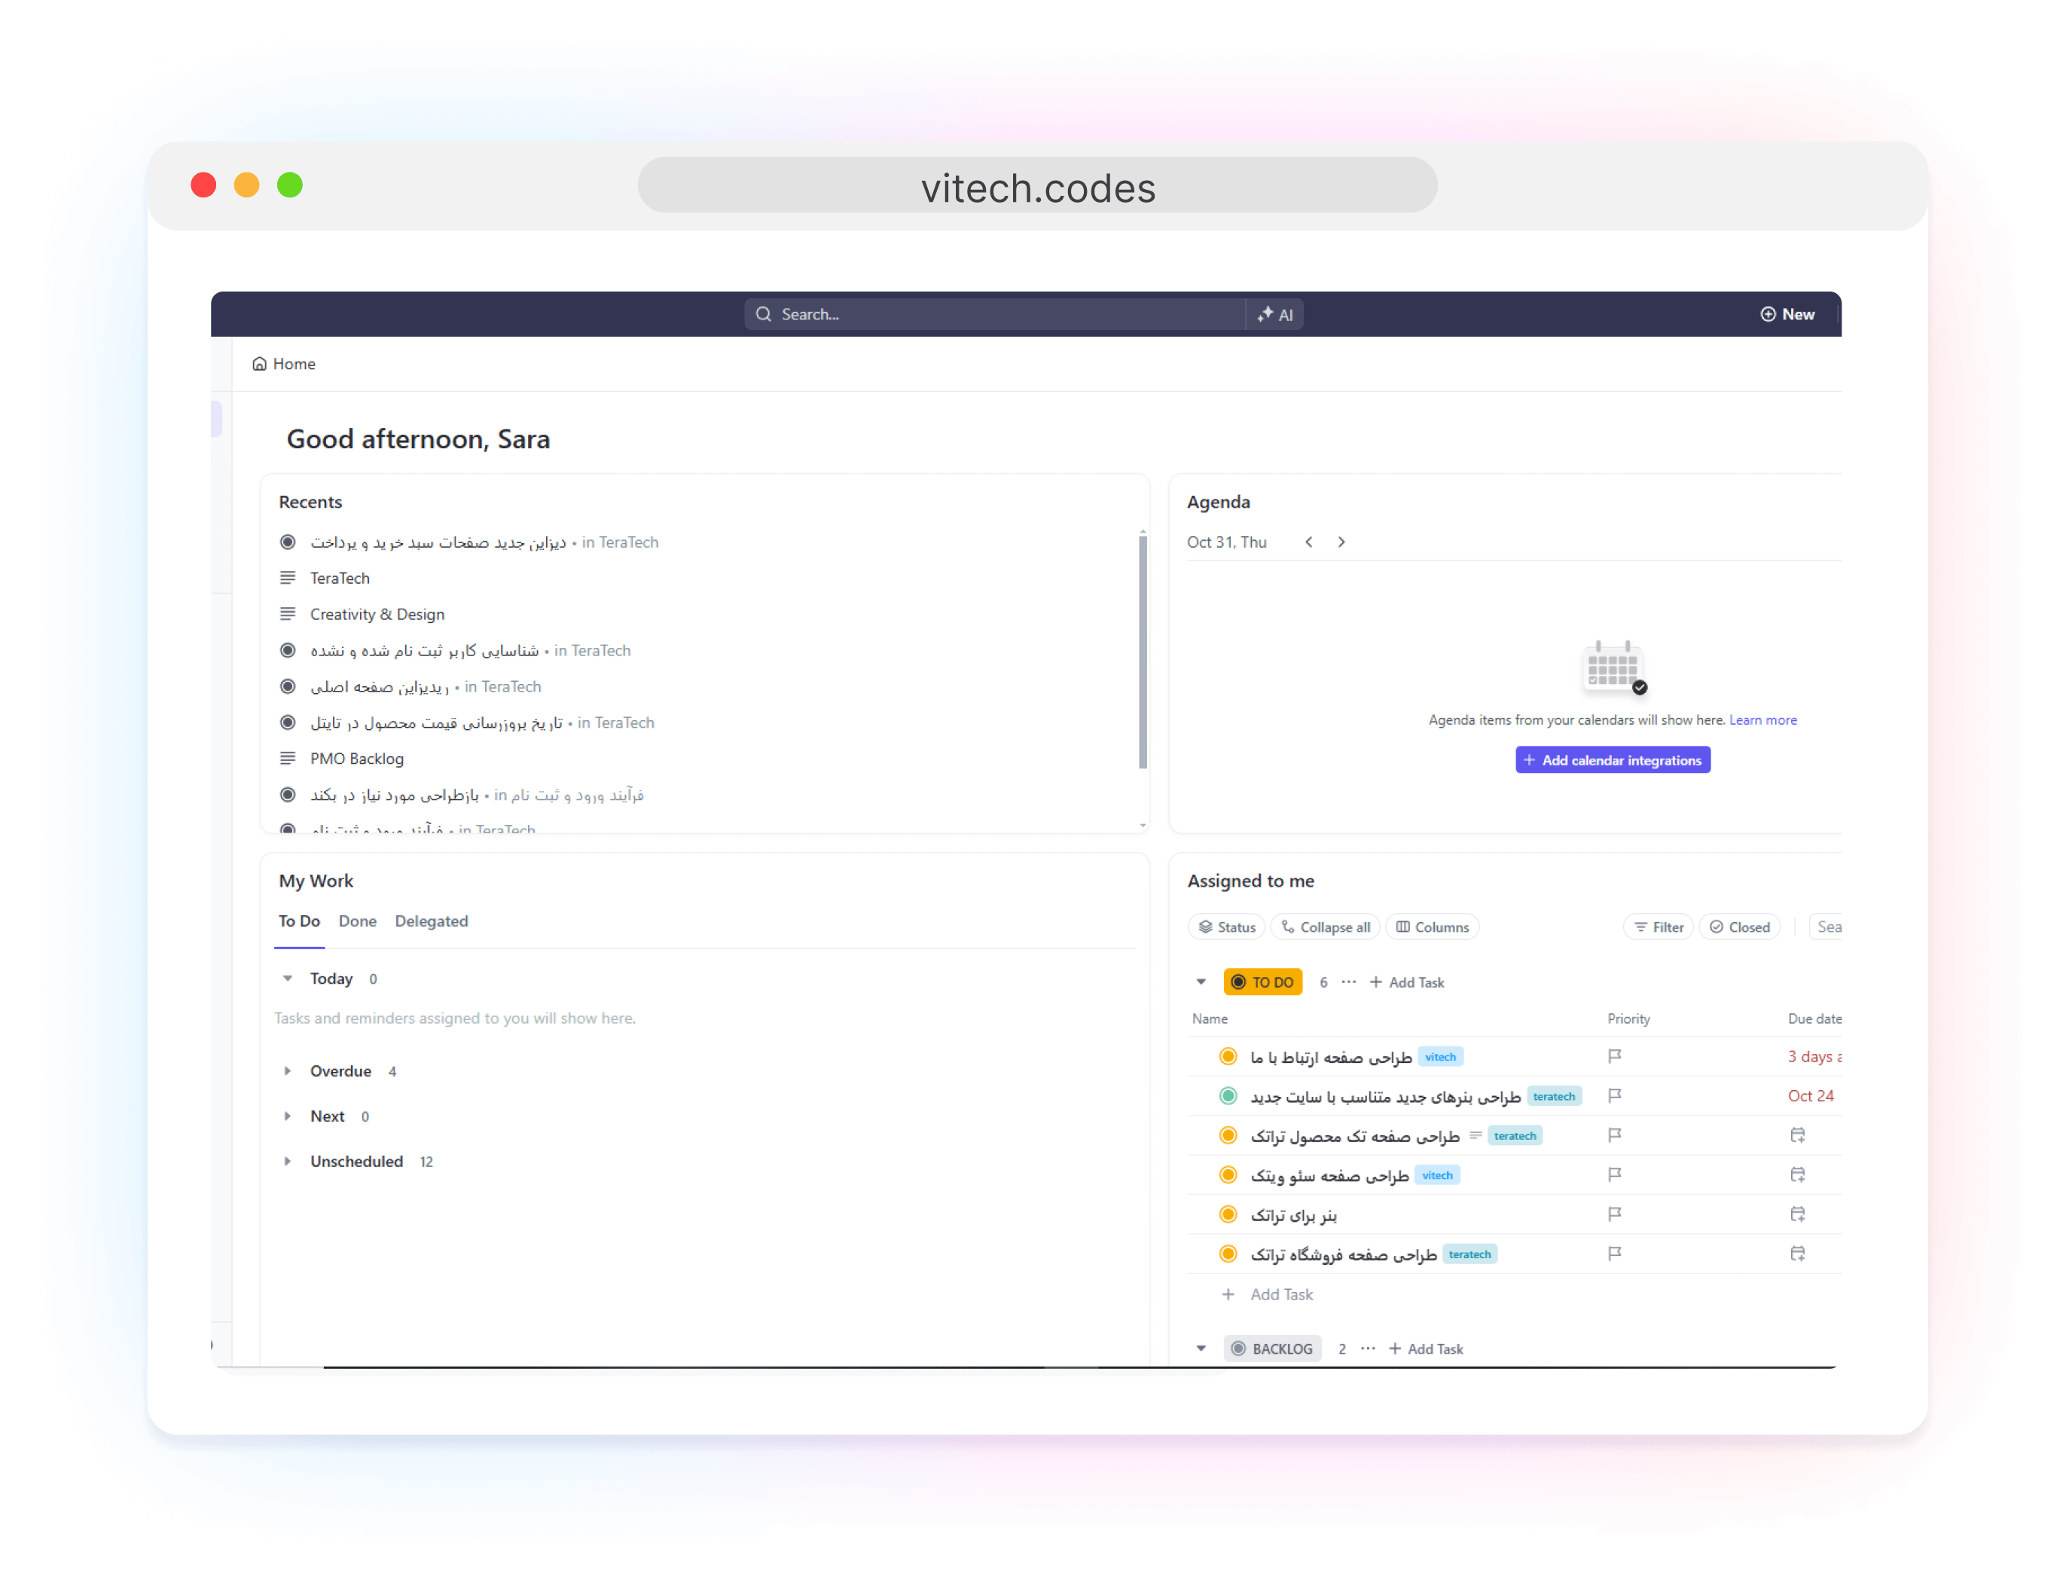The image size is (2066, 1579).
Task: Click the TO DO status badge
Action: (x=1262, y=982)
